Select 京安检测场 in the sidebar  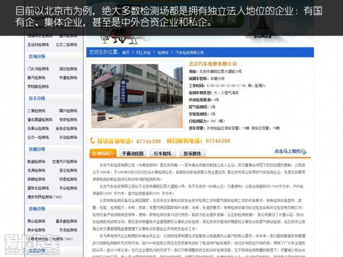(68, 119)
